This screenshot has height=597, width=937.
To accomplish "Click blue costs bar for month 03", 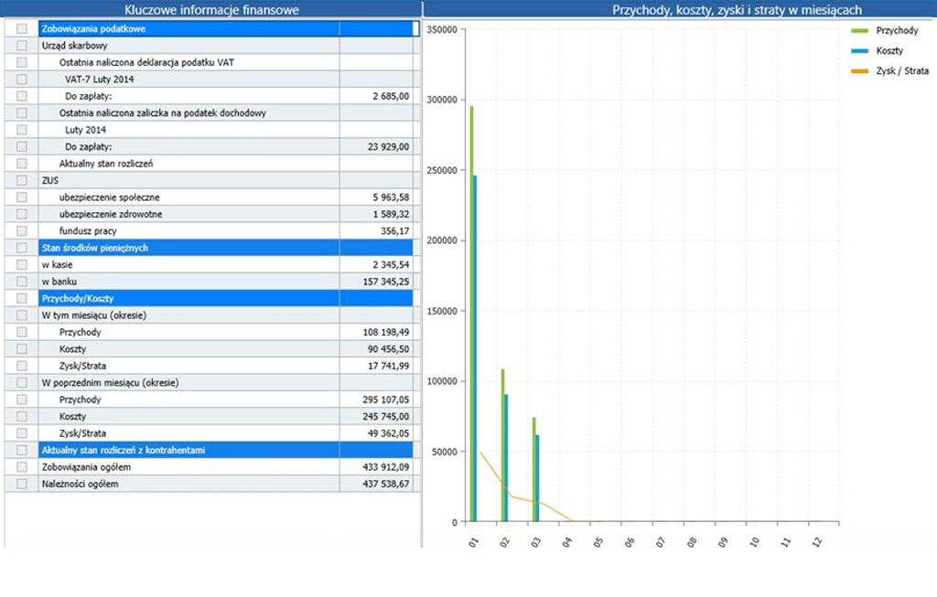I will tap(537, 478).
